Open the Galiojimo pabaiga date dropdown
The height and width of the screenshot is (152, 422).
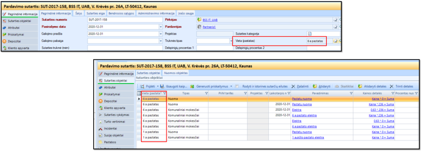pos(161,41)
